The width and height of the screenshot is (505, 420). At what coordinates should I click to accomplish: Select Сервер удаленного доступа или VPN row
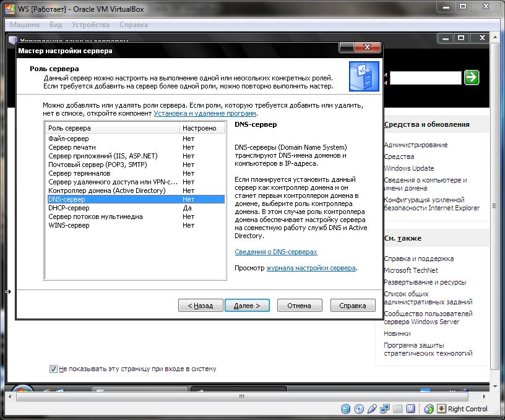coord(136,182)
